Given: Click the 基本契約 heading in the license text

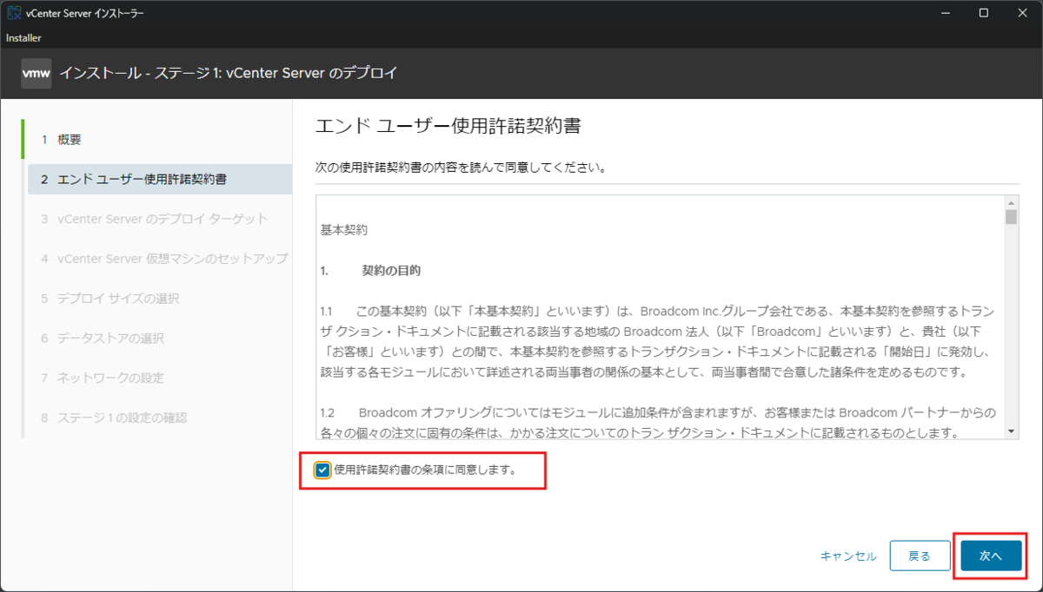Looking at the screenshot, I should click(x=344, y=230).
